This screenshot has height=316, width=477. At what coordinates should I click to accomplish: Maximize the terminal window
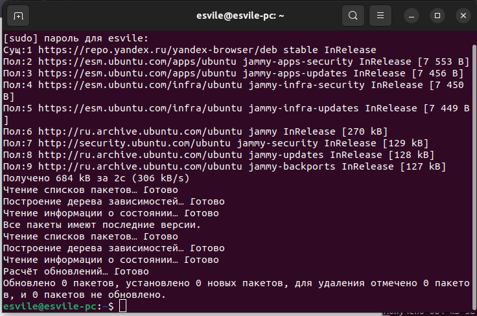pyautogui.click(x=437, y=16)
